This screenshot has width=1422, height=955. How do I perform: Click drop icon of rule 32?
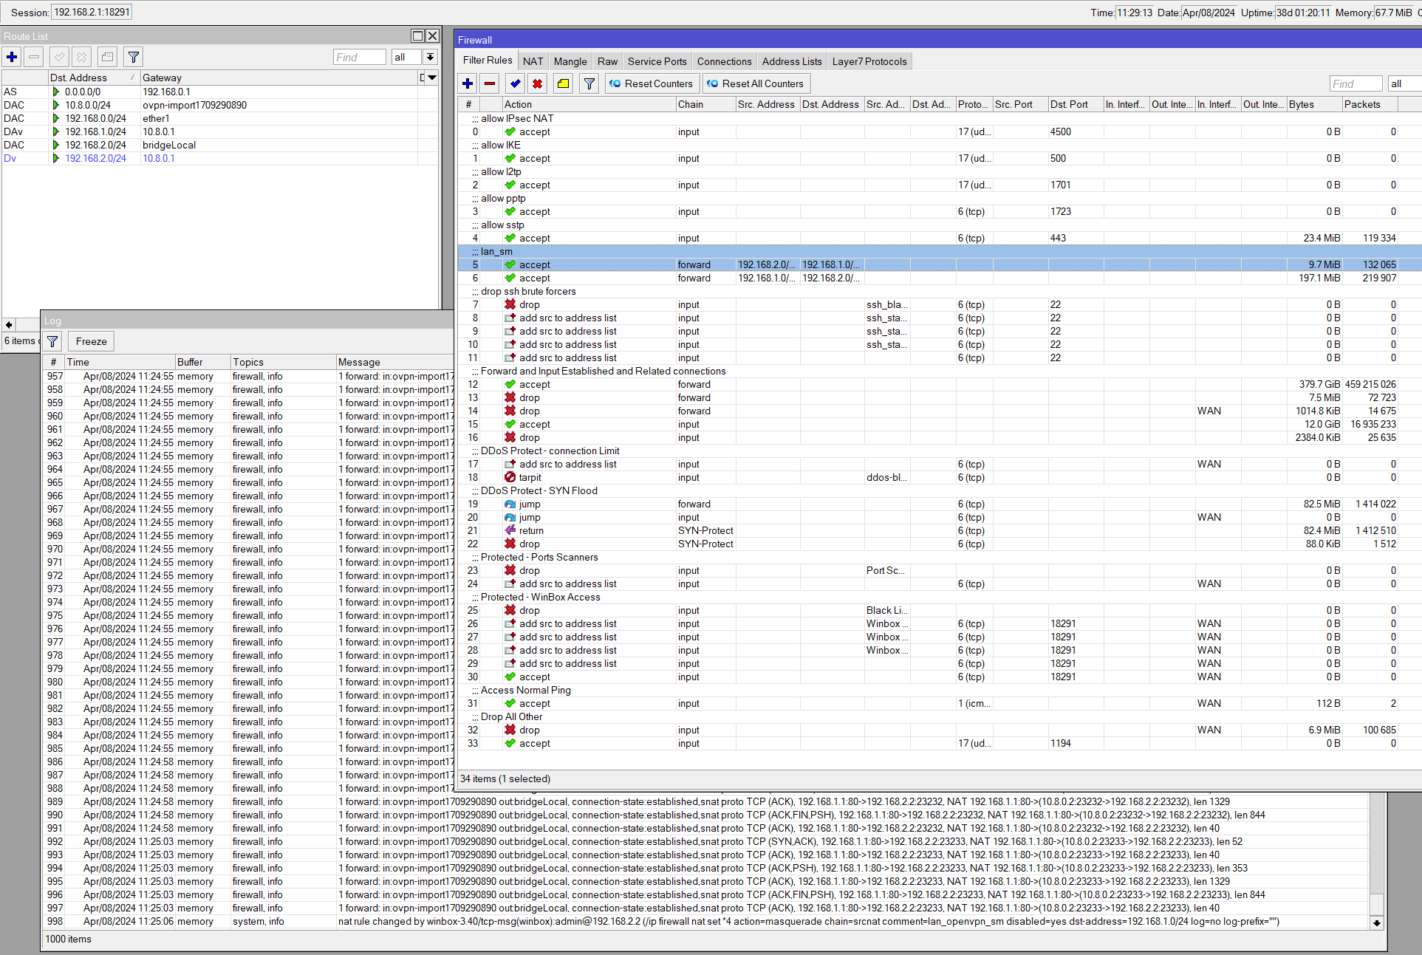(x=510, y=730)
